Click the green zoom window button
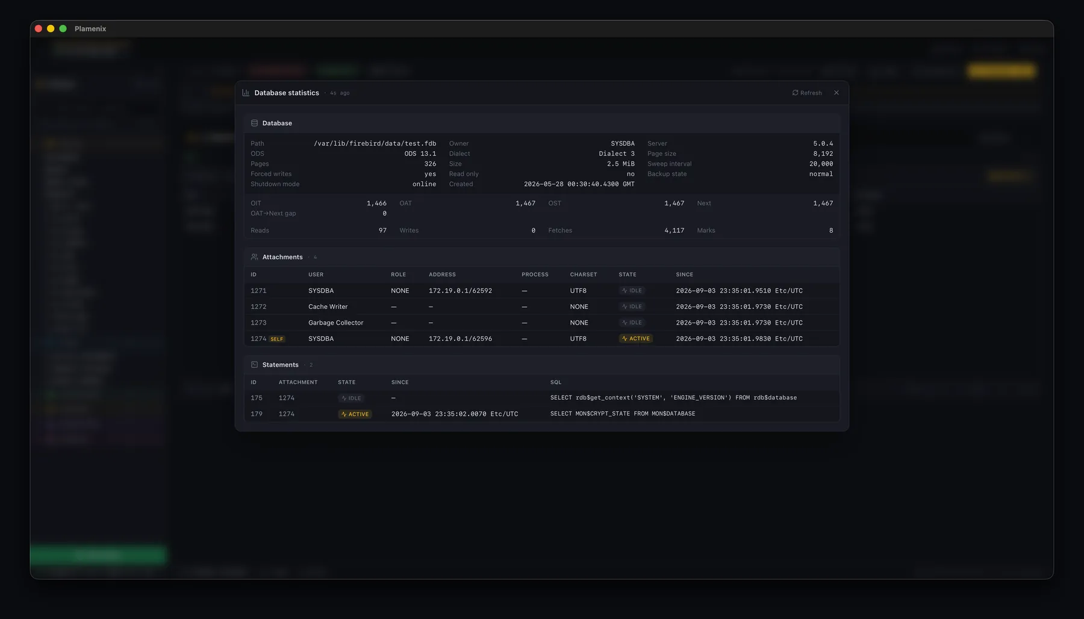This screenshot has width=1084, height=619. point(63,29)
